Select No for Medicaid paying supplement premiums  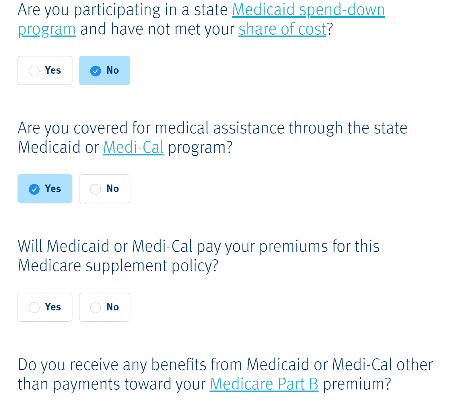pyautogui.click(x=104, y=307)
